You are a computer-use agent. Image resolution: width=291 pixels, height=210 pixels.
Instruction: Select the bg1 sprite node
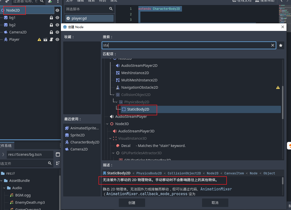coord(12,18)
